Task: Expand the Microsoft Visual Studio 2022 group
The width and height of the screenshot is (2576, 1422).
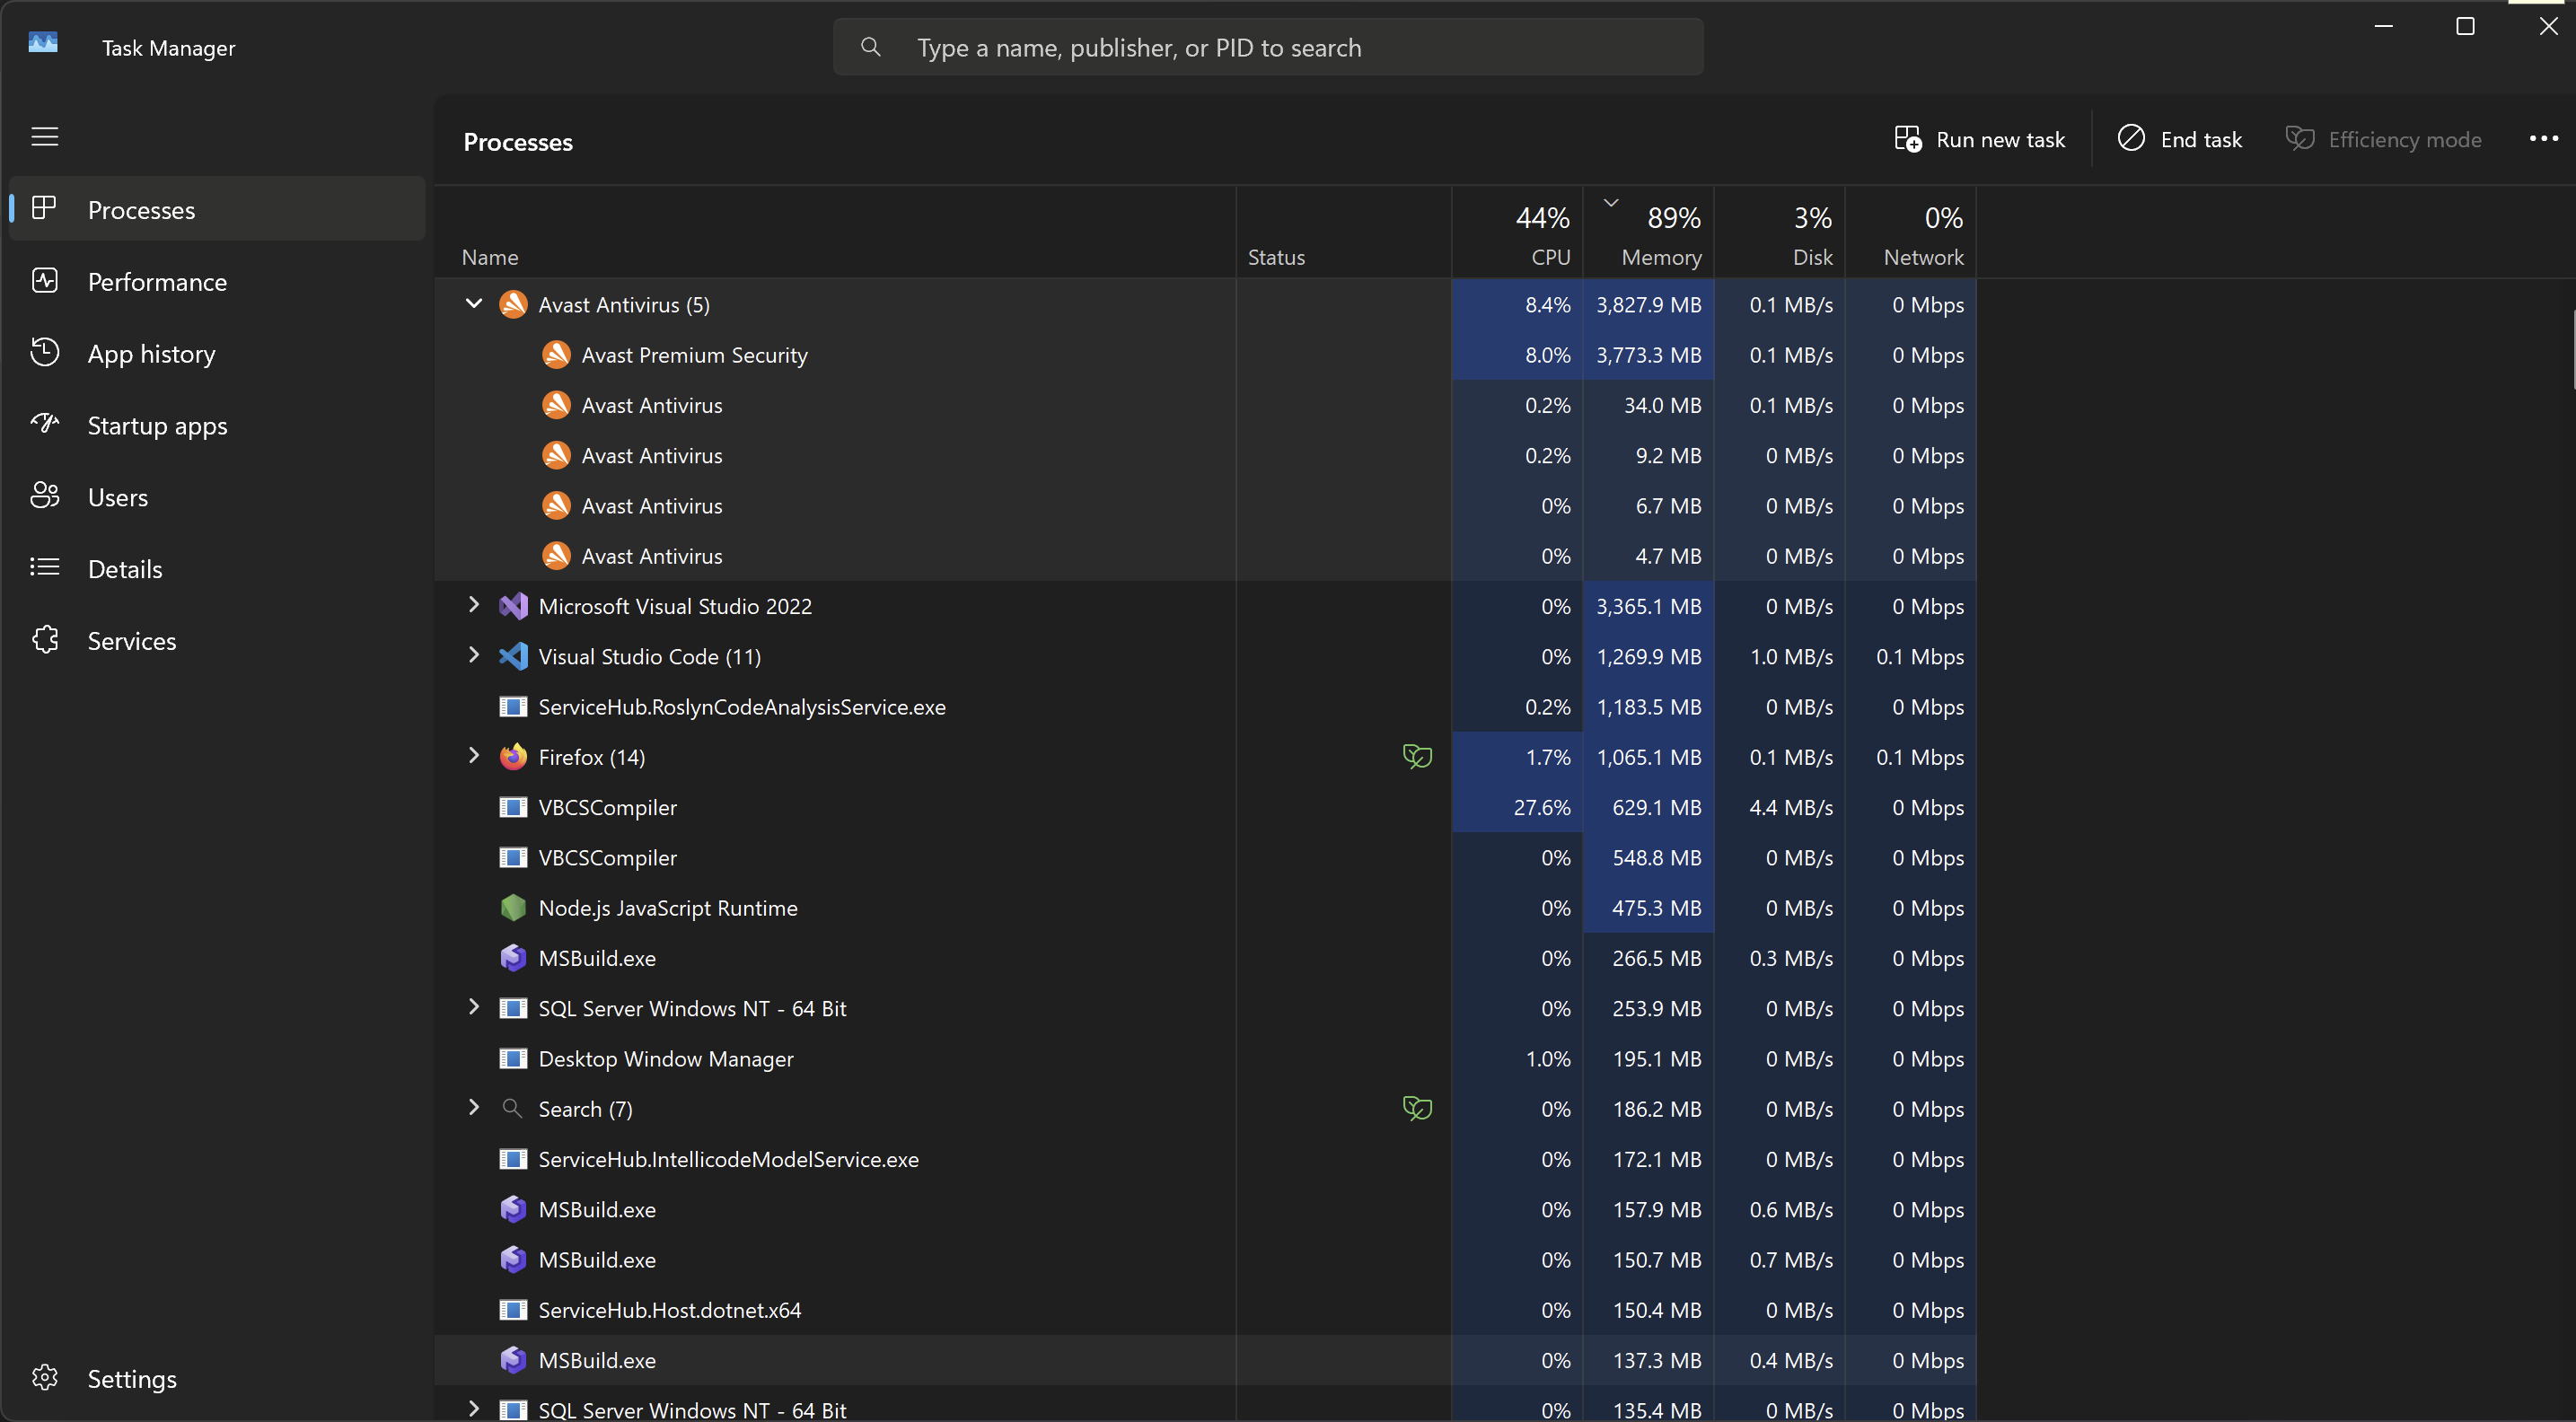Action: [474, 605]
